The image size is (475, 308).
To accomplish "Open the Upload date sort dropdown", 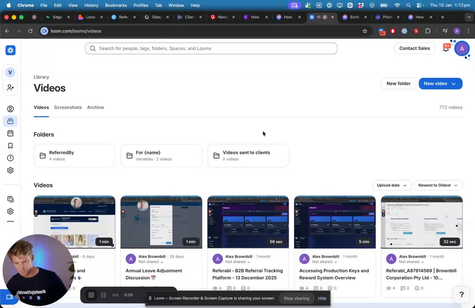I will click(392, 185).
